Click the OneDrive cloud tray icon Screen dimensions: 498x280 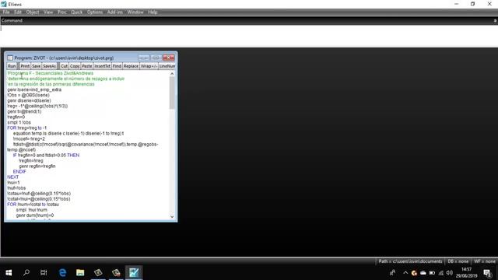[x=423, y=273]
